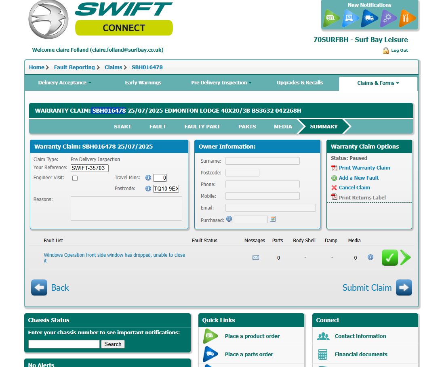Expand the Pre Delivery Inspection menu
The width and height of the screenshot is (442, 367).
tap(221, 83)
